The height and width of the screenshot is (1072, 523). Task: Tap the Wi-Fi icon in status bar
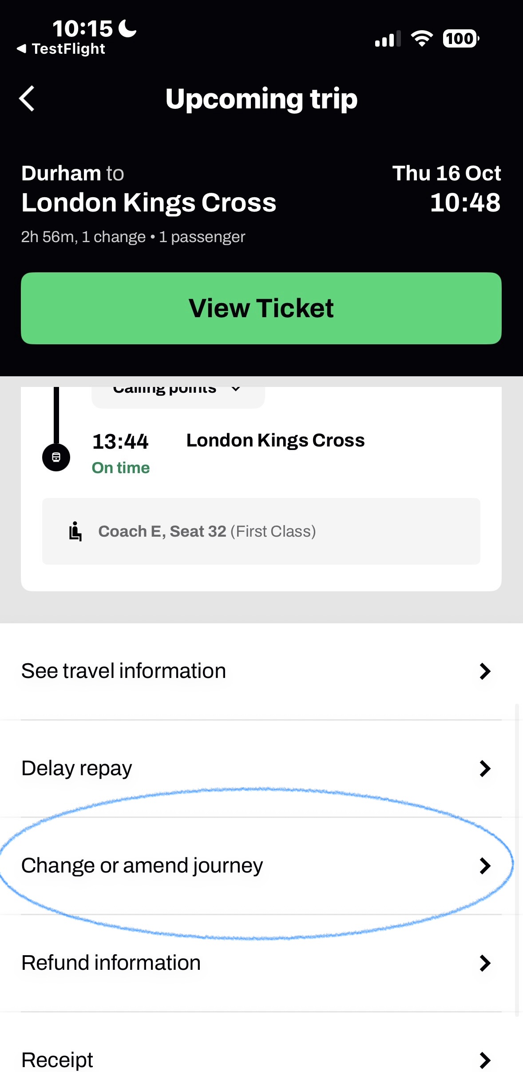pyautogui.click(x=422, y=39)
